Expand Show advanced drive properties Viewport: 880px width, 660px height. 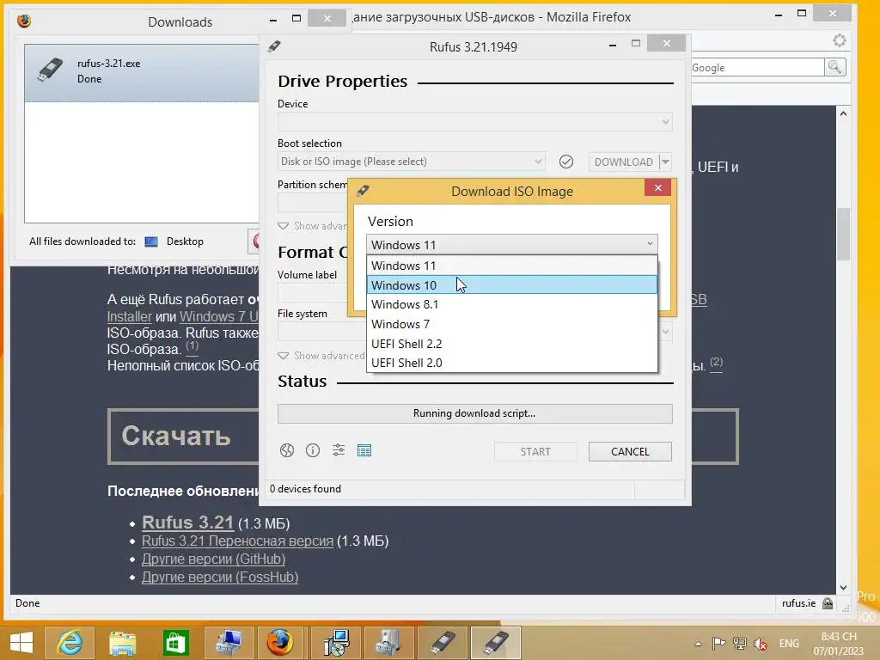[312, 226]
